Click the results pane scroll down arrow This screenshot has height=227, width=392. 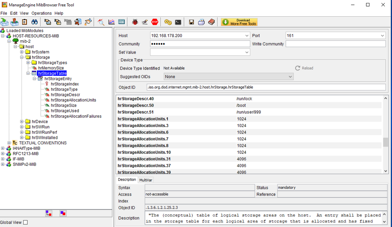click(x=385, y=171)
